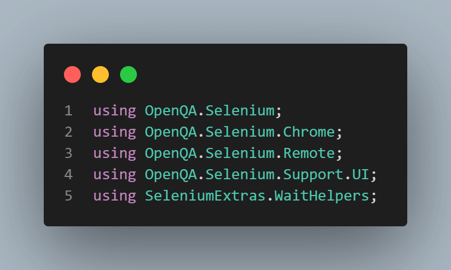
Task: Click the SeleniumExtras namespace
Action: pos(205,196)
